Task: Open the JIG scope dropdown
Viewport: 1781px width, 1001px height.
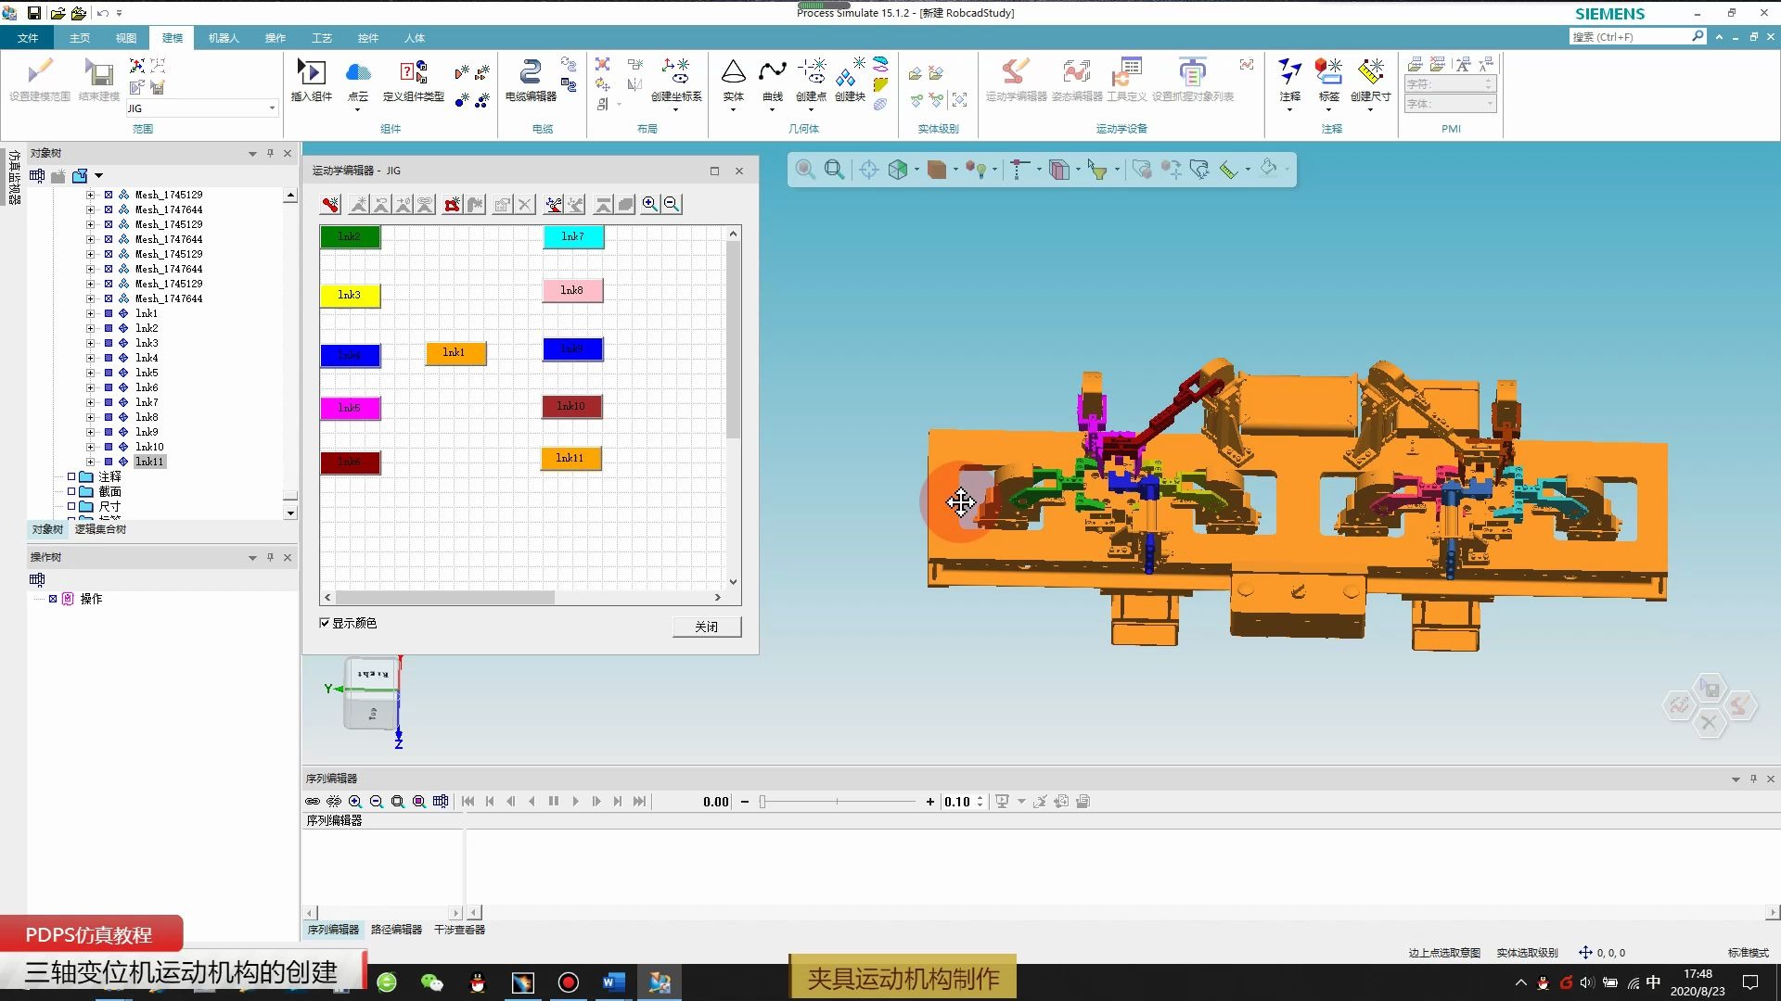Action: [271, 108]
